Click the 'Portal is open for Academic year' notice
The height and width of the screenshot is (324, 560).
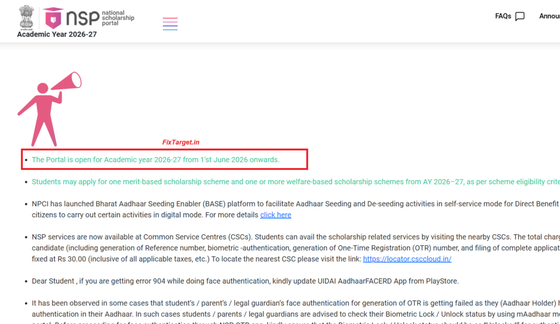point(156,160)
